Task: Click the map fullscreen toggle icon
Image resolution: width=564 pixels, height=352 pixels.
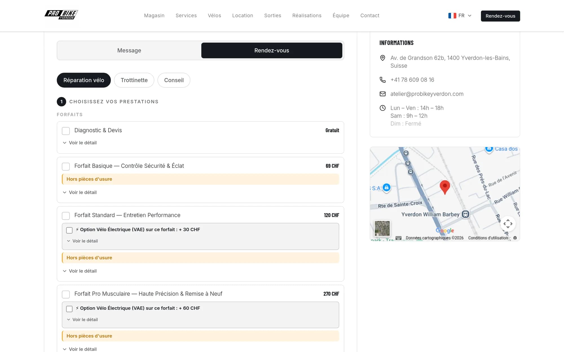Action: 508,224
